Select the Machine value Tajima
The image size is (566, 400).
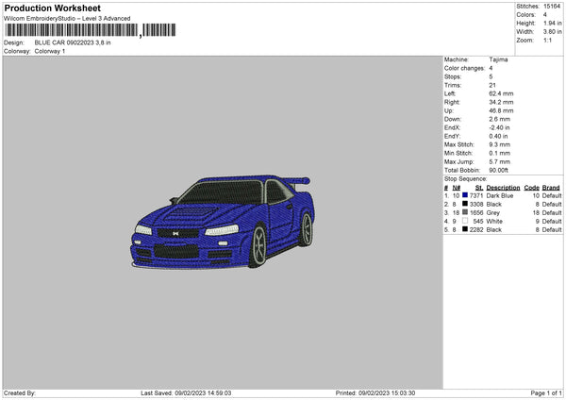click(499, 61)
